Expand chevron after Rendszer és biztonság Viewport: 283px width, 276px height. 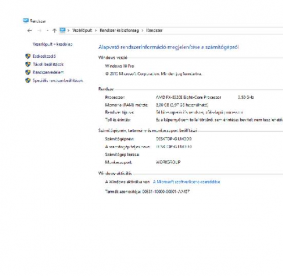[x=143, y=31]
